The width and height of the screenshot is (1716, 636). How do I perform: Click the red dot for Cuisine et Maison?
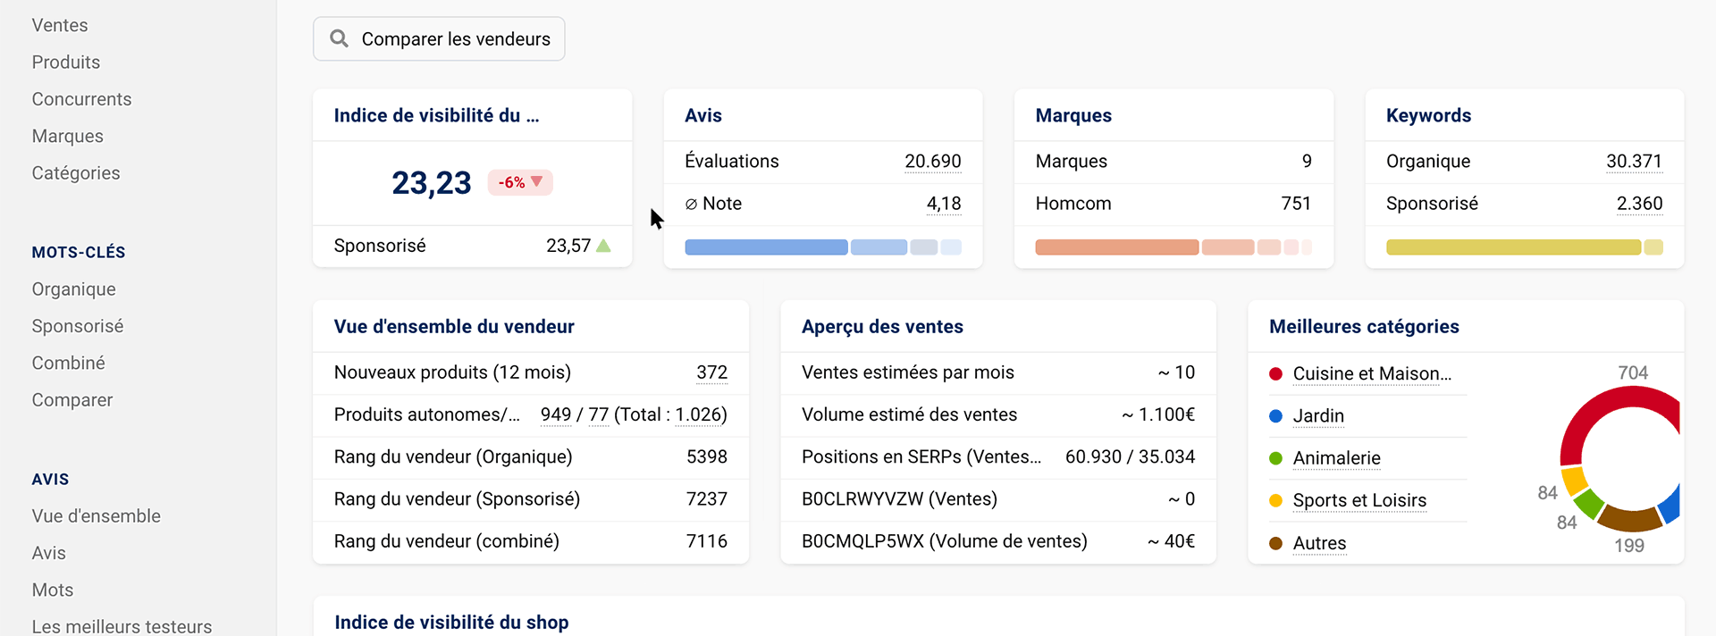[x=1275, y=373]
